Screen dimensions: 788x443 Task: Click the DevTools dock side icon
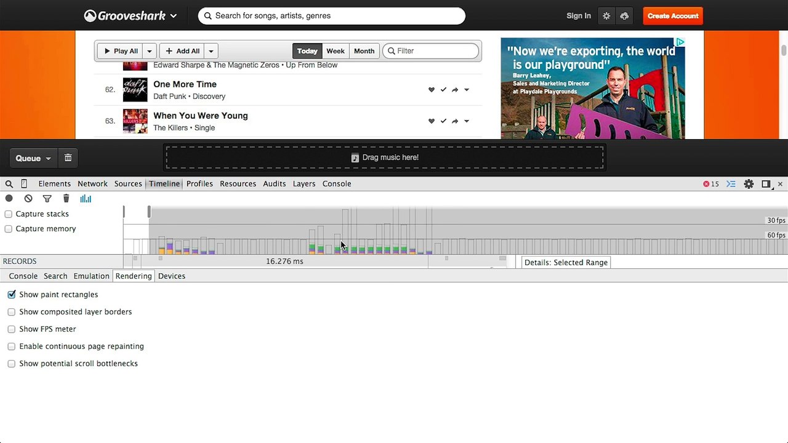point(766,184)
